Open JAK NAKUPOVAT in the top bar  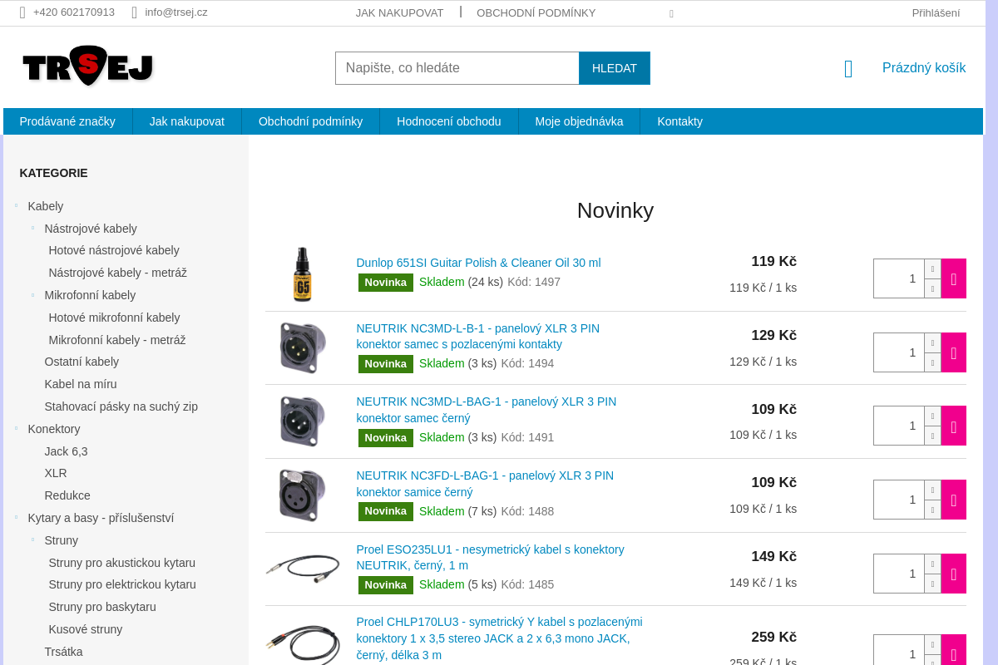click(x=399, y=12)
